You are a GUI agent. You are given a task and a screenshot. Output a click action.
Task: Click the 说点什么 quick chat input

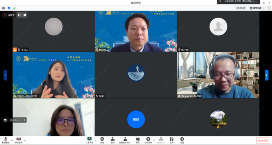(15, 120)
